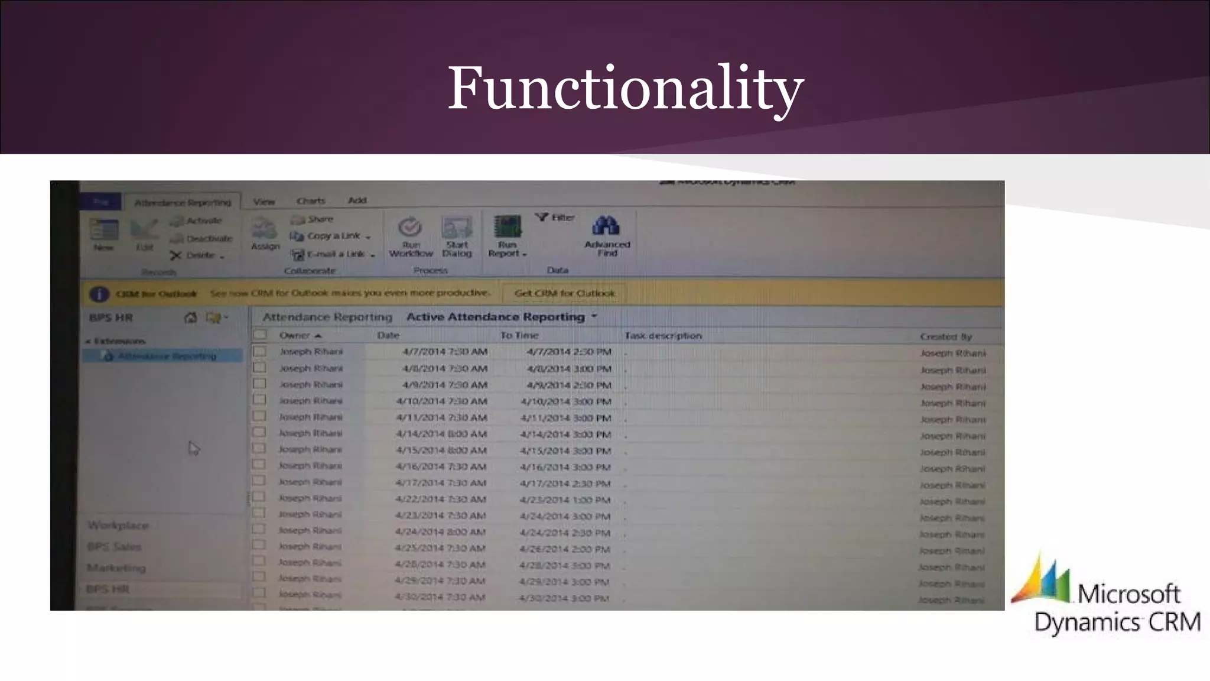Open the Workplace navigation area

click(118, 526)
